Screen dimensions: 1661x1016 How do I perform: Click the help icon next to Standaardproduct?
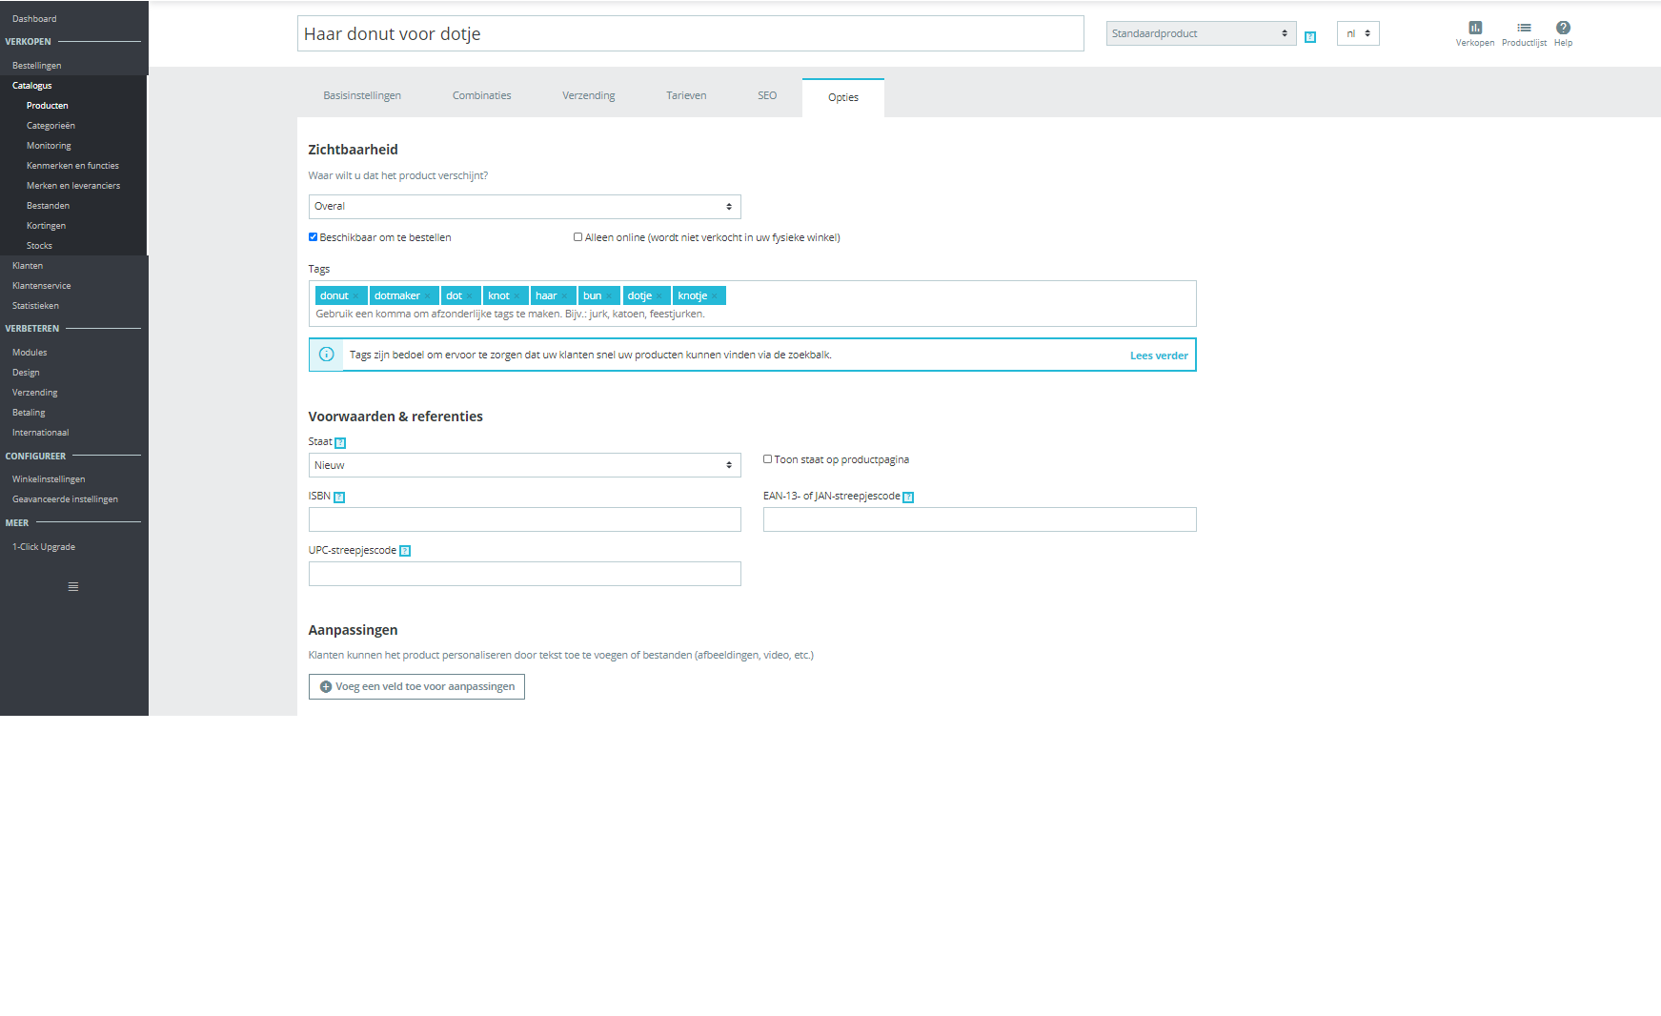[x=1310, y=37]
